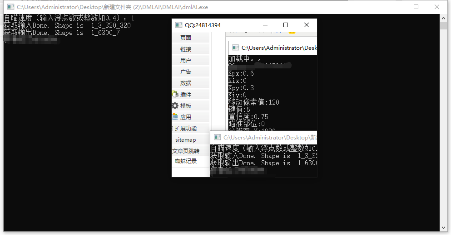Click the sitemap sidebar item

click(186, 140)
